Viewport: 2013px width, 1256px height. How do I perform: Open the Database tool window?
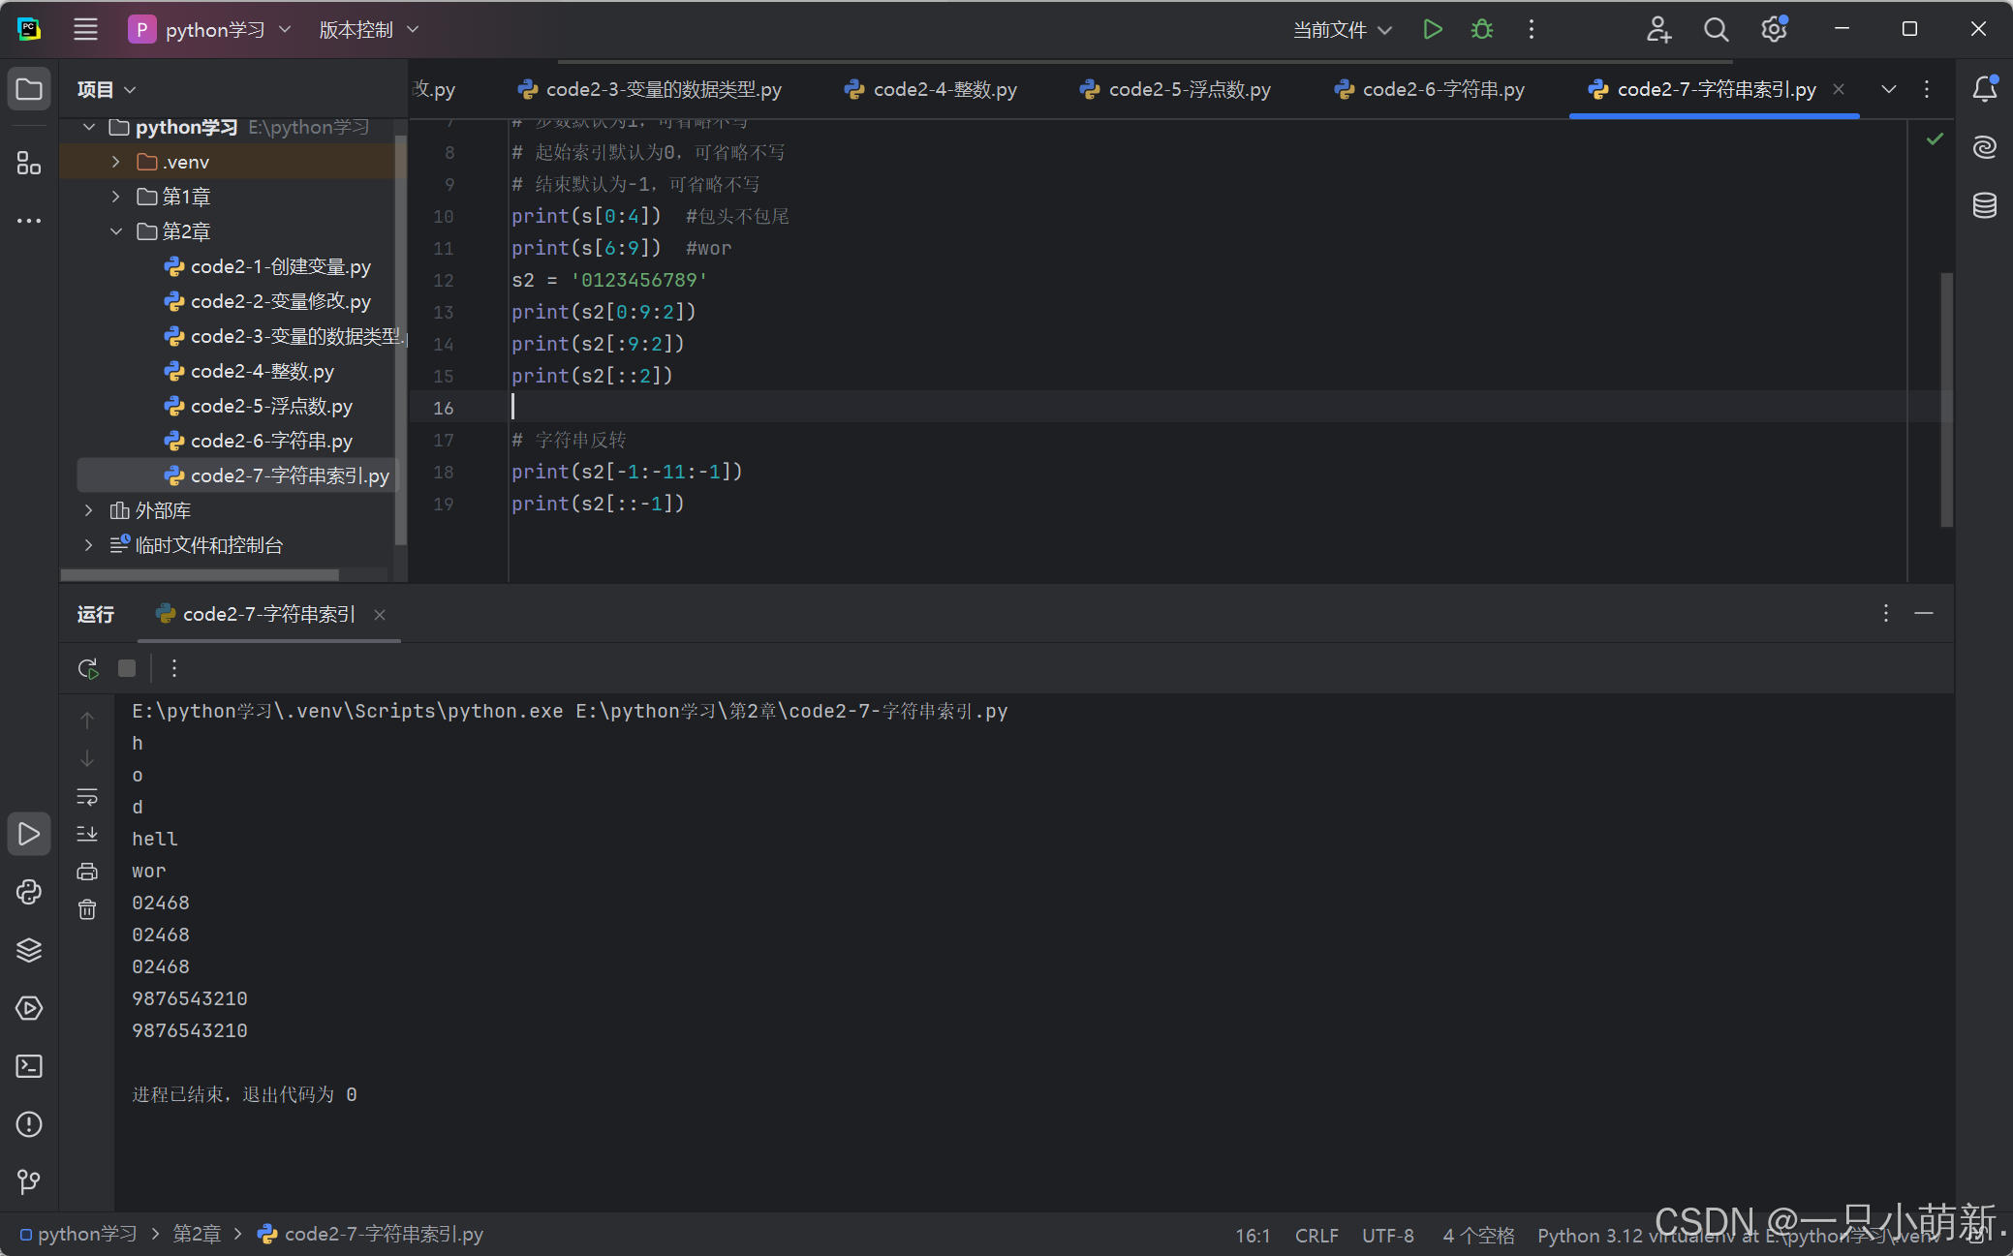click(x=1984, y=205)
